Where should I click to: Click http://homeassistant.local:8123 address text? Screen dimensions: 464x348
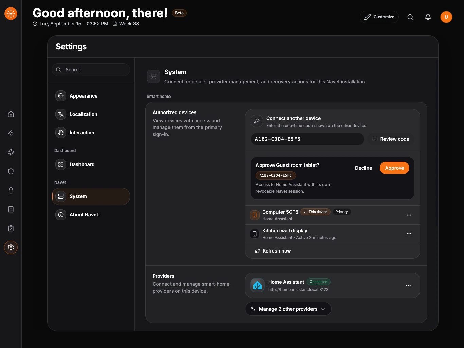pyautogui.click(x=298, y=290)
